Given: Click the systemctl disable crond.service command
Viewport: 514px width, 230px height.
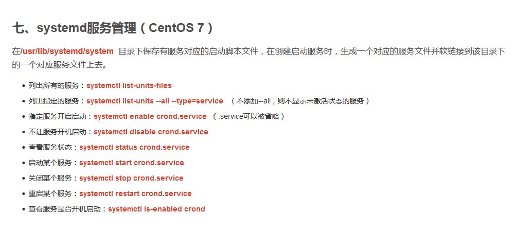Looking at the screenshot, I should (x=151, y=132).
